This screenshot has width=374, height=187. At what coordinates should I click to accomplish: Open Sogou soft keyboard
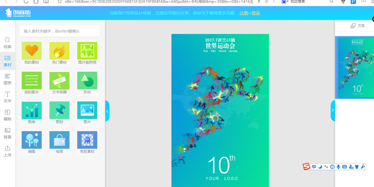[x=344, y=167]
